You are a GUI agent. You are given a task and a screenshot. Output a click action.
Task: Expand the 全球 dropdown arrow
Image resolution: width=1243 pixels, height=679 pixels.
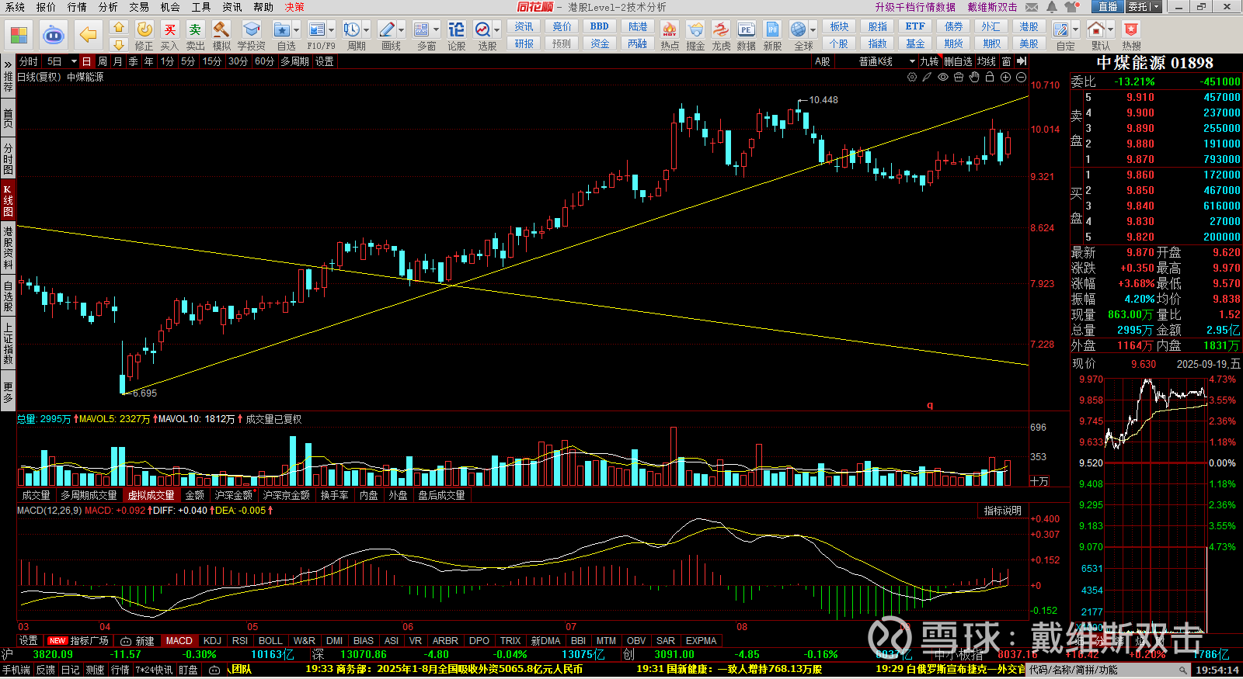click(x=812, y=30)
